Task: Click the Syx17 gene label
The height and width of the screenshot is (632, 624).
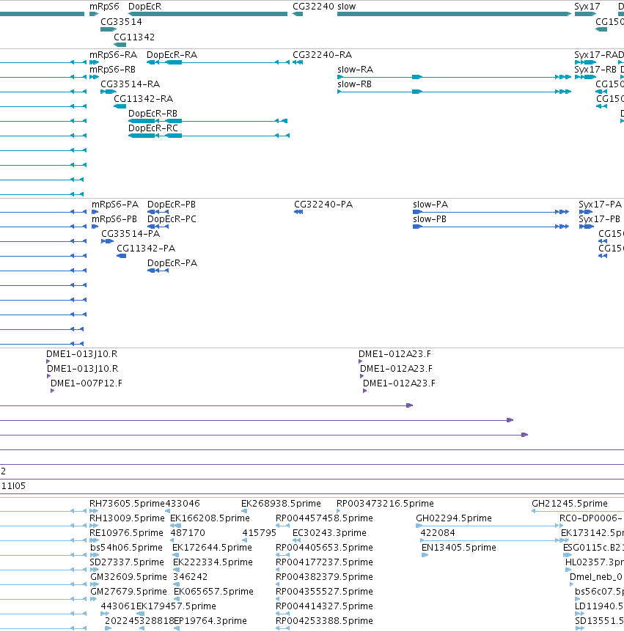Action: (587, 7)
